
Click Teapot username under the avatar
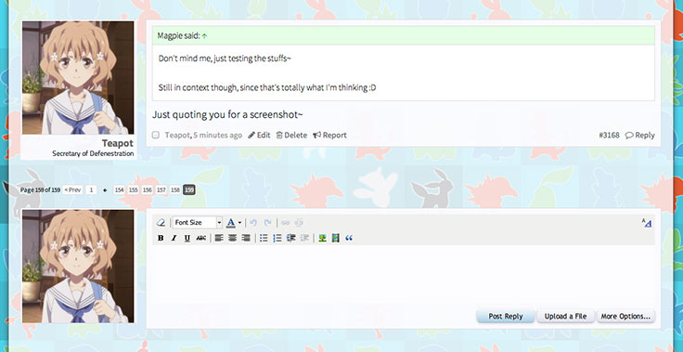point(118,144)
